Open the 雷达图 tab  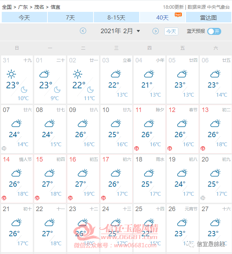pos(208,17)
